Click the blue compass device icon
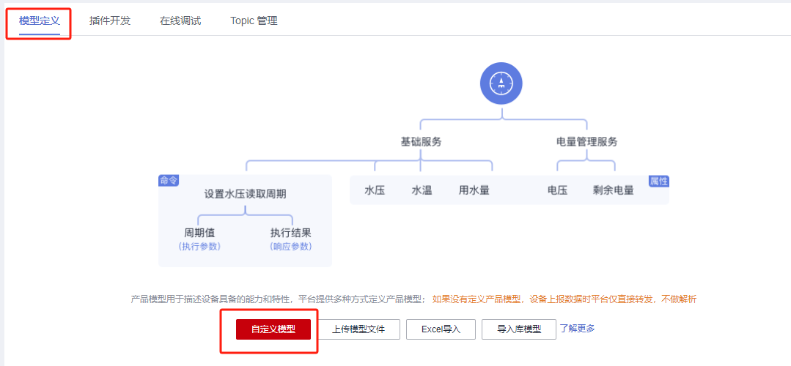791x366 pixels. point(501,83)
